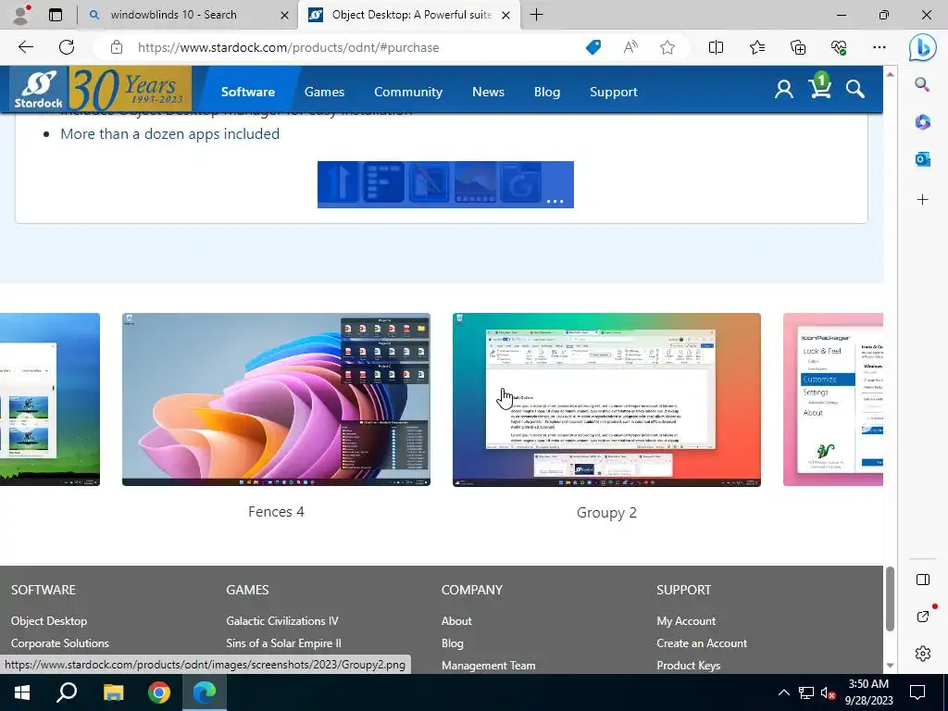Open footer link My Account

click(686, 621)
